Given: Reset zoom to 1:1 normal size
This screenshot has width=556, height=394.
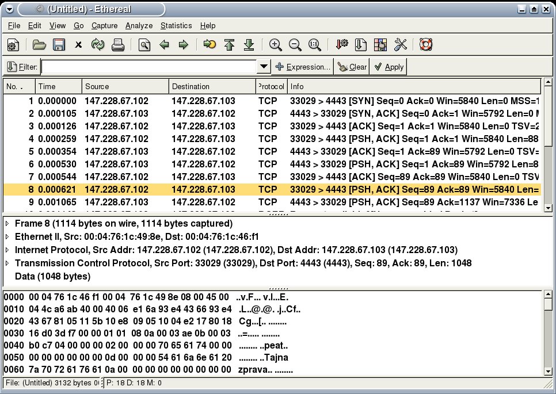Looking at the screenshot, I should (x=314, y=45).
